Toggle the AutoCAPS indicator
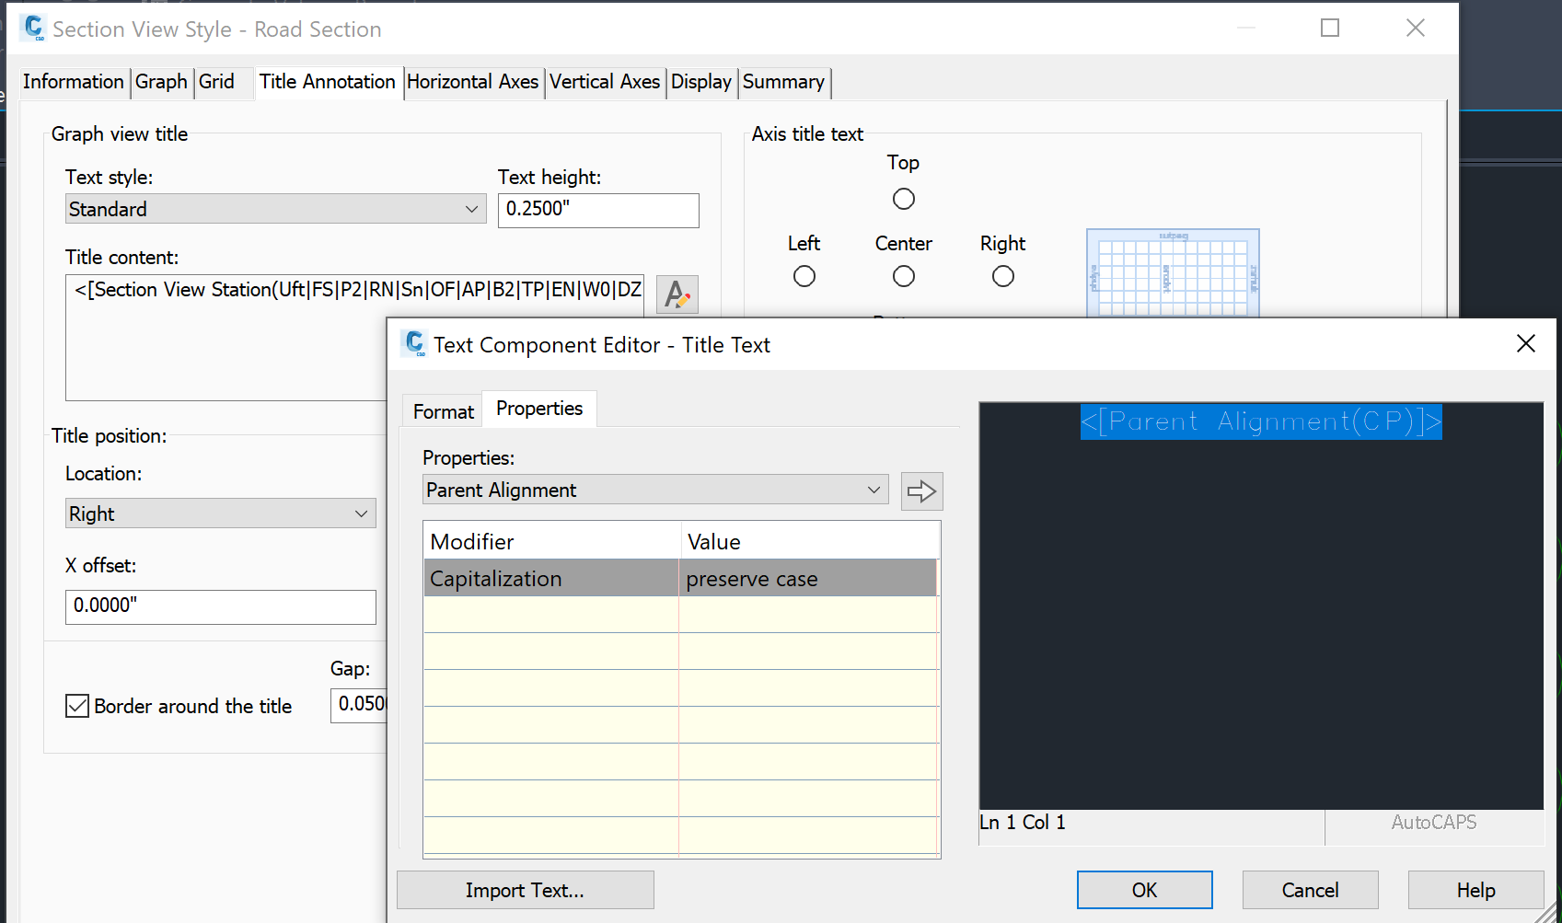This screenshot has width=1562, height=923. (1433, 822)
